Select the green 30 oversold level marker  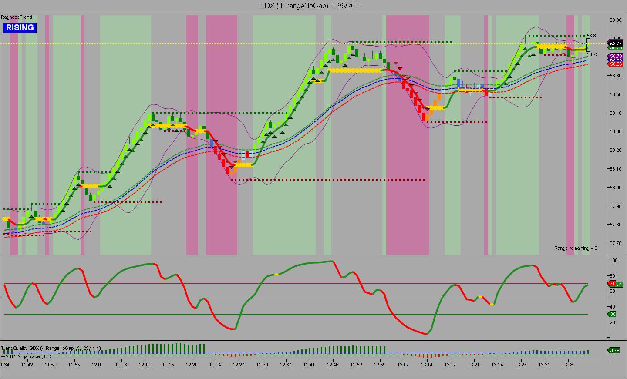[x=612, y=314]
